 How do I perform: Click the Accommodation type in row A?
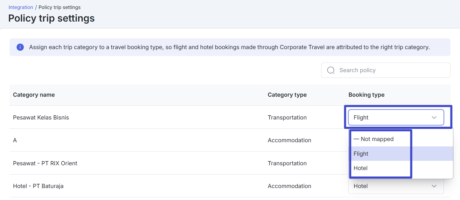pos(289,140)
